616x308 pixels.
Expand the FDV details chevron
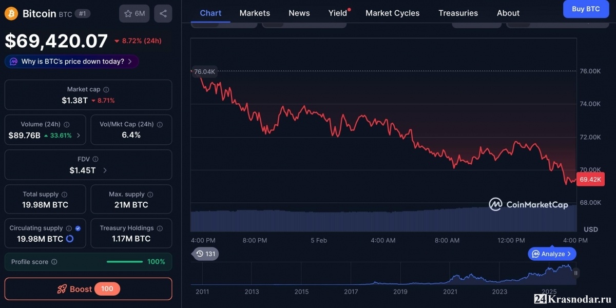(x=105, y=170)
